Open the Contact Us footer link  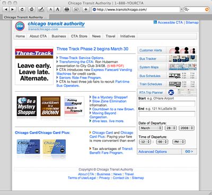[121, 178]
